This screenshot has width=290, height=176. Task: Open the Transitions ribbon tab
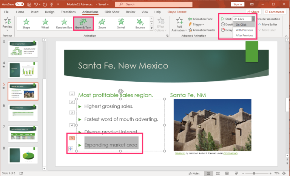68,12
